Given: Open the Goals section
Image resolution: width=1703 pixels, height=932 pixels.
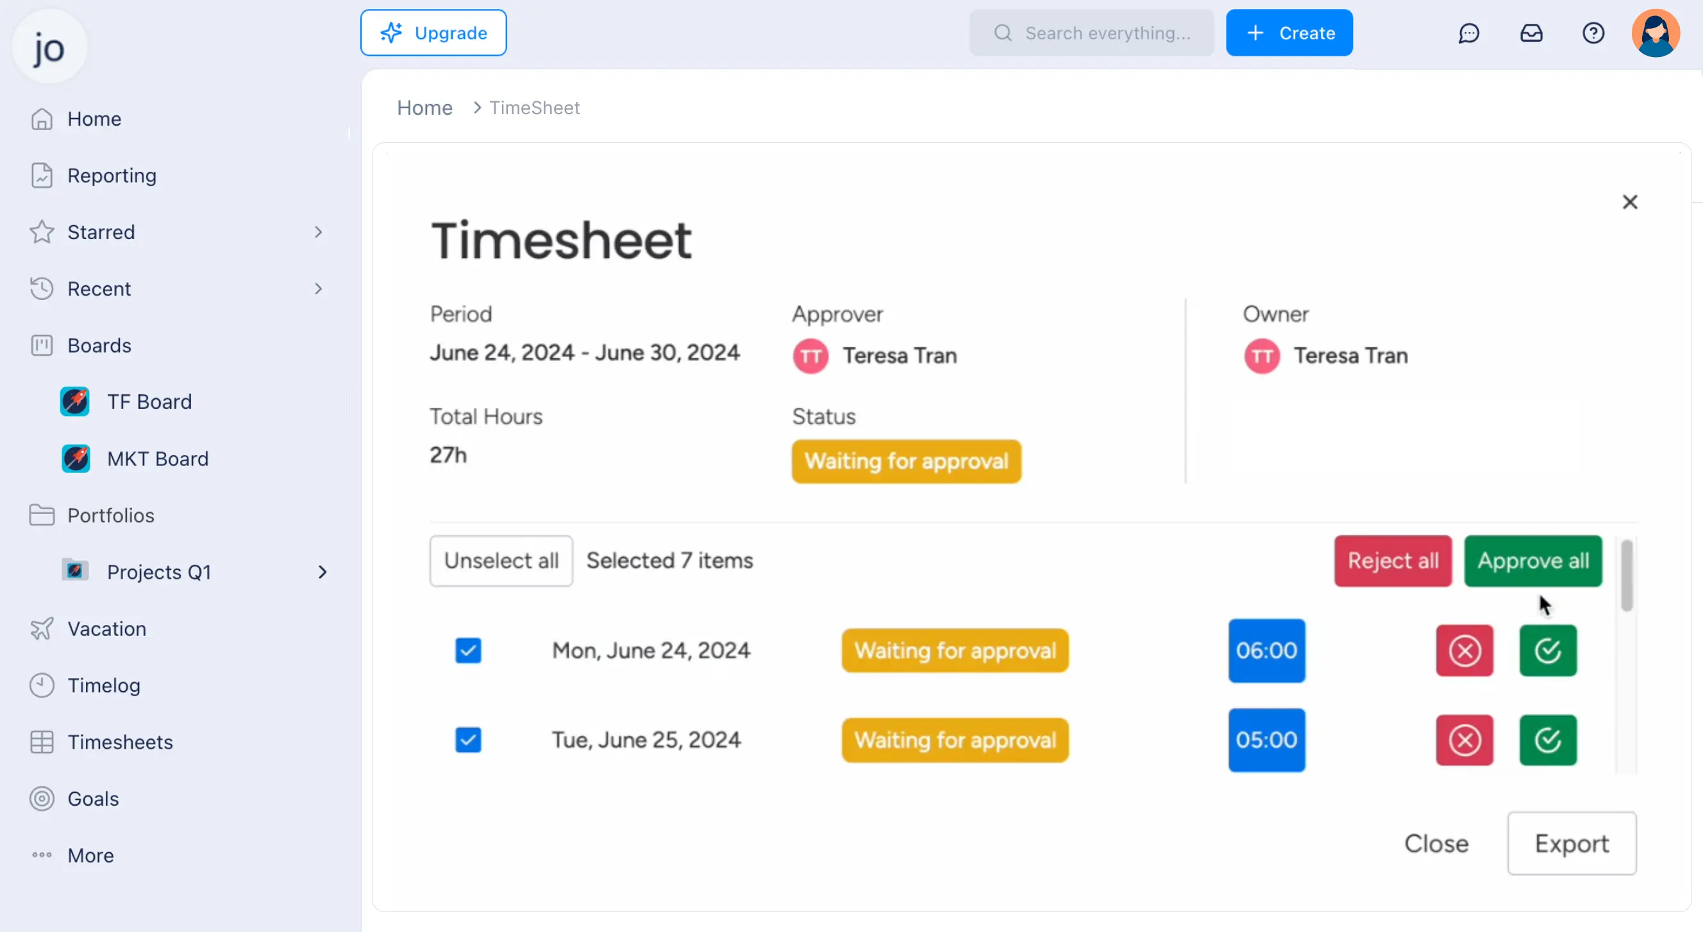Looking at the screenshot, I should (93, 798).
